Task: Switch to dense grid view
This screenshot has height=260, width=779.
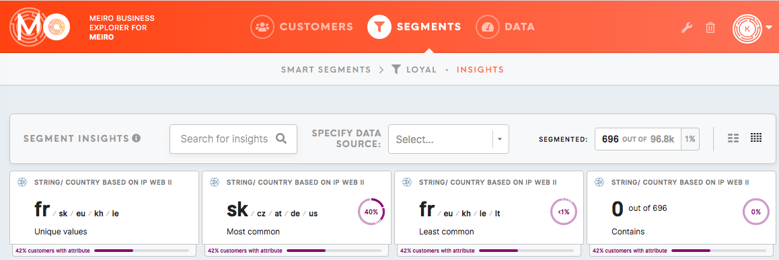Action: [x=756, y=138]
